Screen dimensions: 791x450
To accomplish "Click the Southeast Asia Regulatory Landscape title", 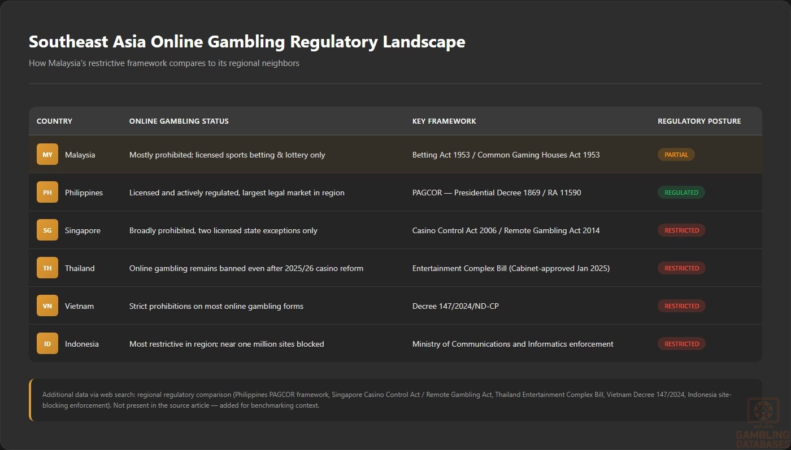I will pyautogui.click(x=247, y=42).
